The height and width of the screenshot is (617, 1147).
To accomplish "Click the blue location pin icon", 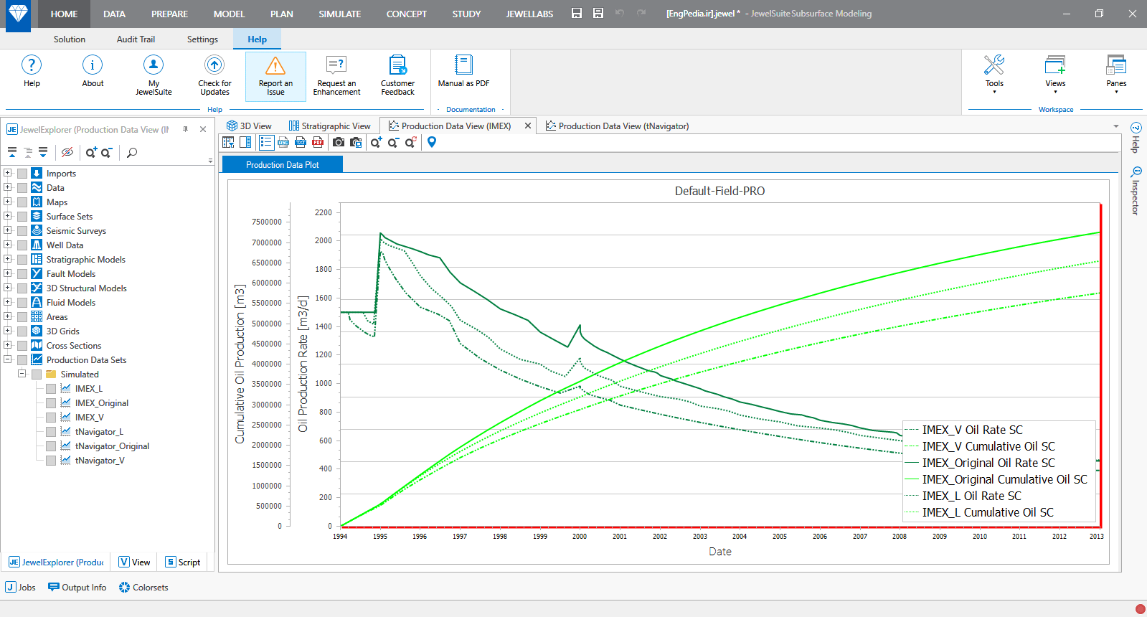I will click(x=432, y=142).
